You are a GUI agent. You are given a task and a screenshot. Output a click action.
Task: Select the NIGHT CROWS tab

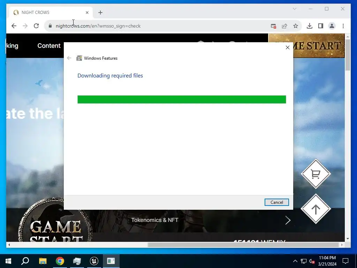(51, 13)
